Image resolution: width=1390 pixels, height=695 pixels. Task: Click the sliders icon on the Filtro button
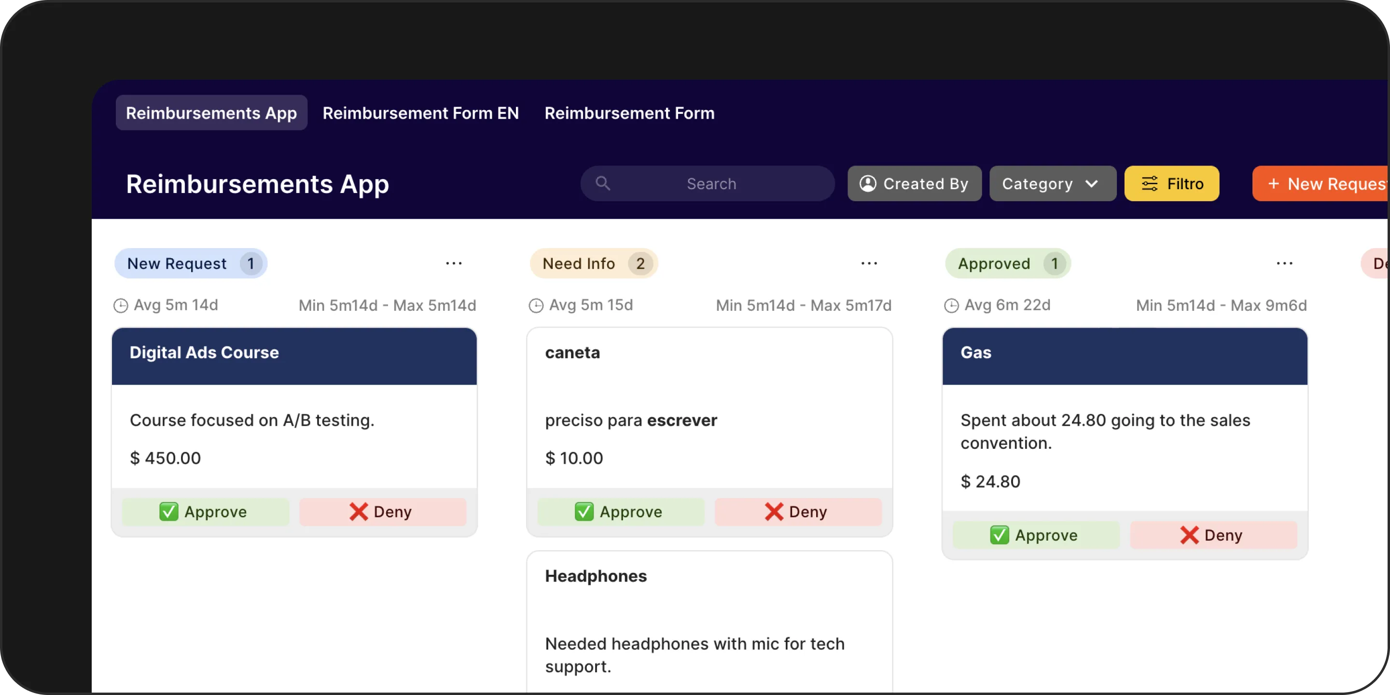pyautogui.click(x=1149, y=183)
